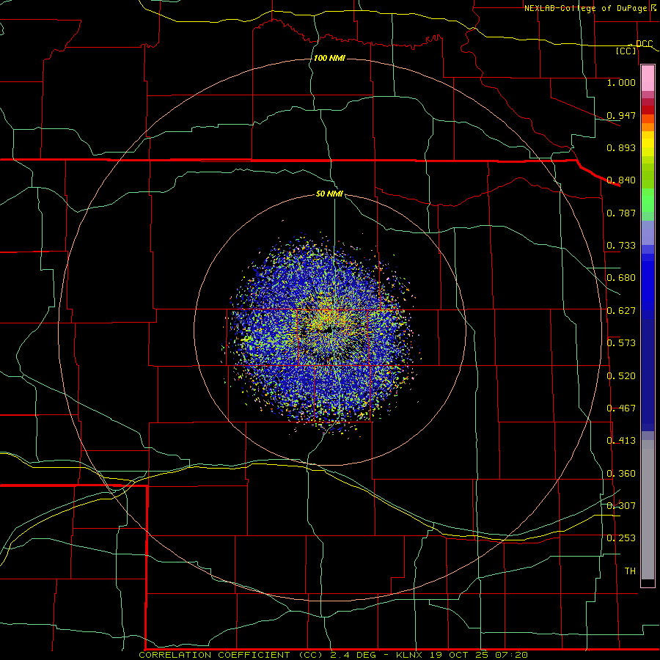Viewport: 660px width, 660px height.
Task: Click the "0.520" color scale value
Action: pos(621,376)
